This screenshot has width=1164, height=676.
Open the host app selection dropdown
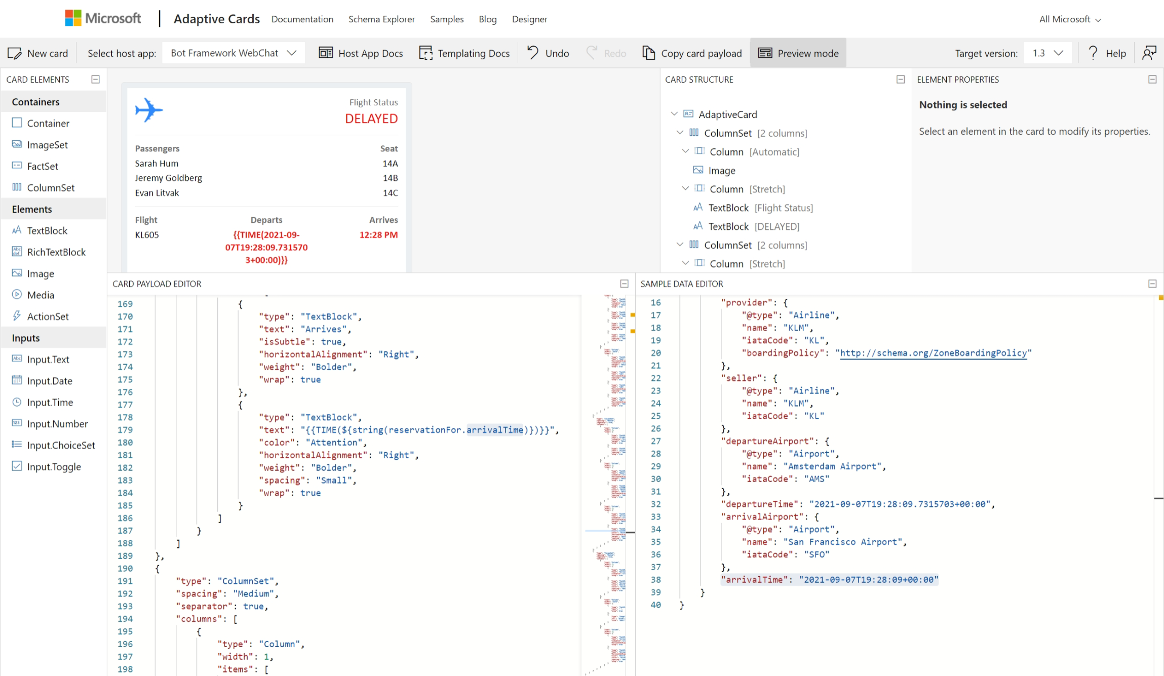coord(234,53)
